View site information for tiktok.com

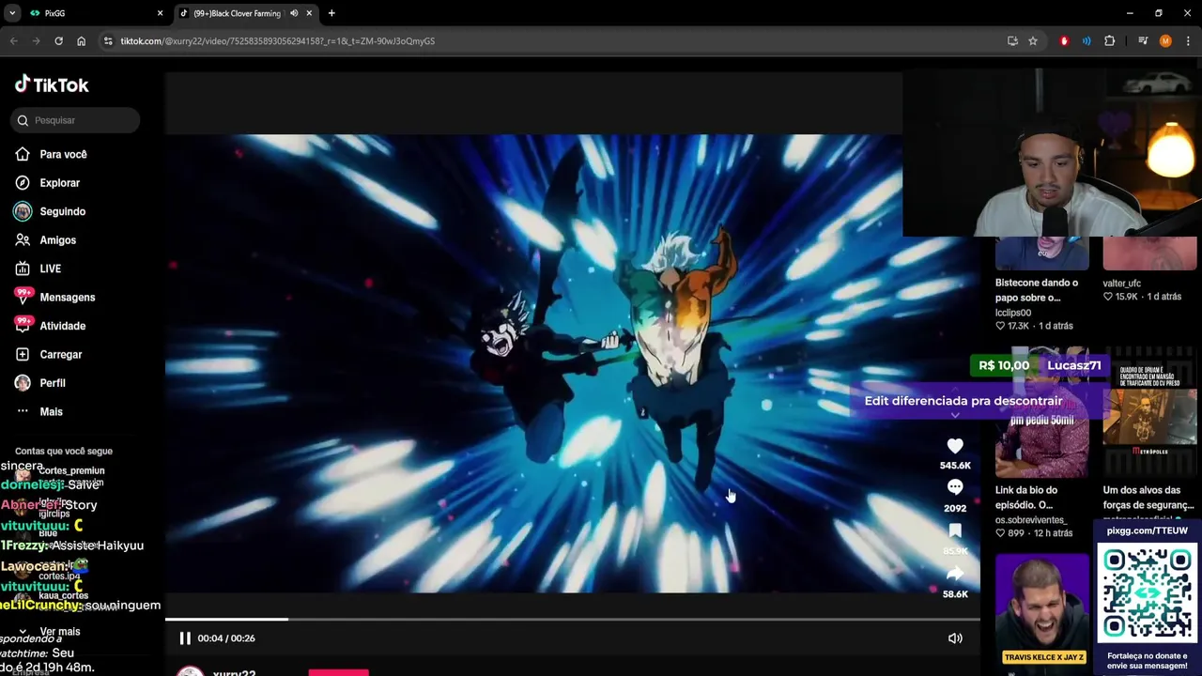click(108, 41)
